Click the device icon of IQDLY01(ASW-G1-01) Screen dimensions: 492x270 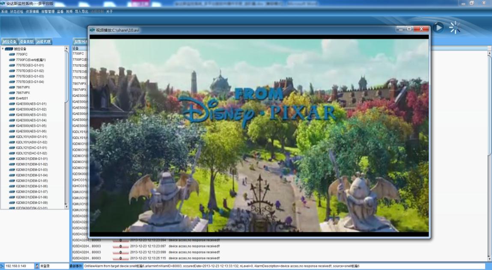pyautogui.click(x=12, y=137)
